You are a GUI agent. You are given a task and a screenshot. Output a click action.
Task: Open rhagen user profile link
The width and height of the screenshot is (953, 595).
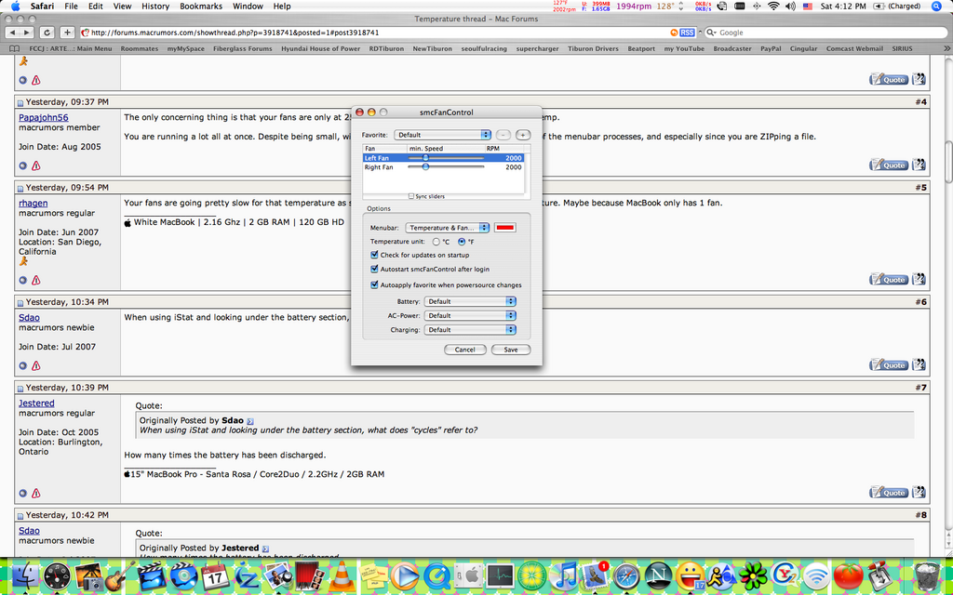[33, 204]
